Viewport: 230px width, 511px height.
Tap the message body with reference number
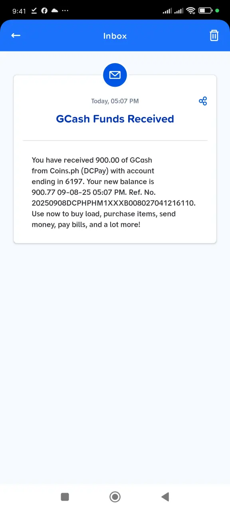[113, 192]
